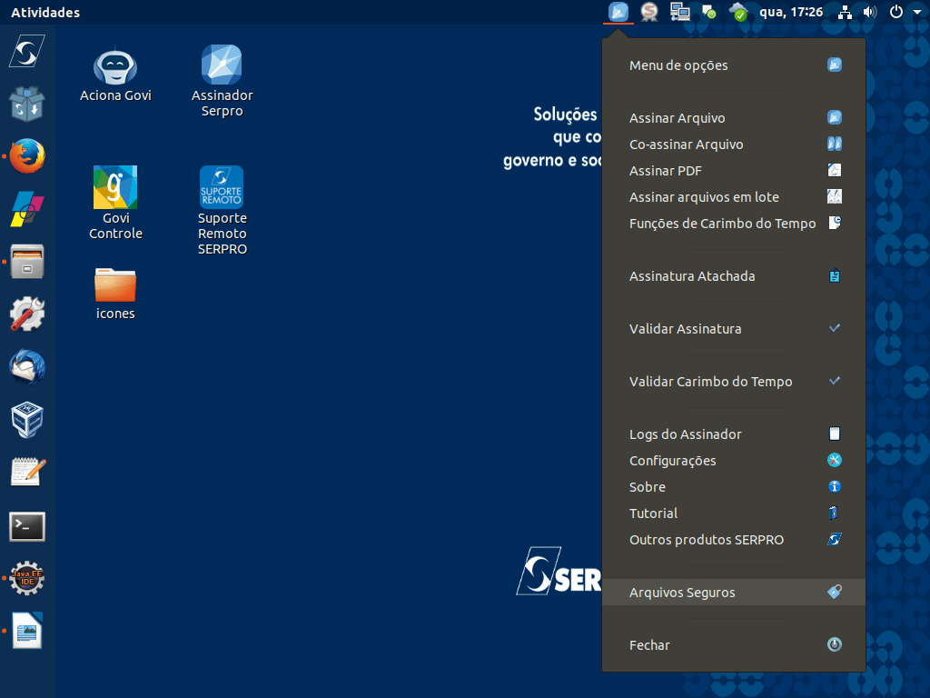Open Configurações from the tray menu
Screen dimensions: 930x698
pyautogui.click(x=673, y=461)
